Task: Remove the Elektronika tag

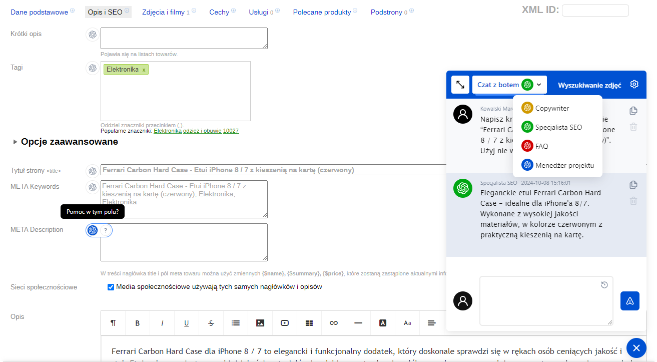Action: tap(144, 70)
